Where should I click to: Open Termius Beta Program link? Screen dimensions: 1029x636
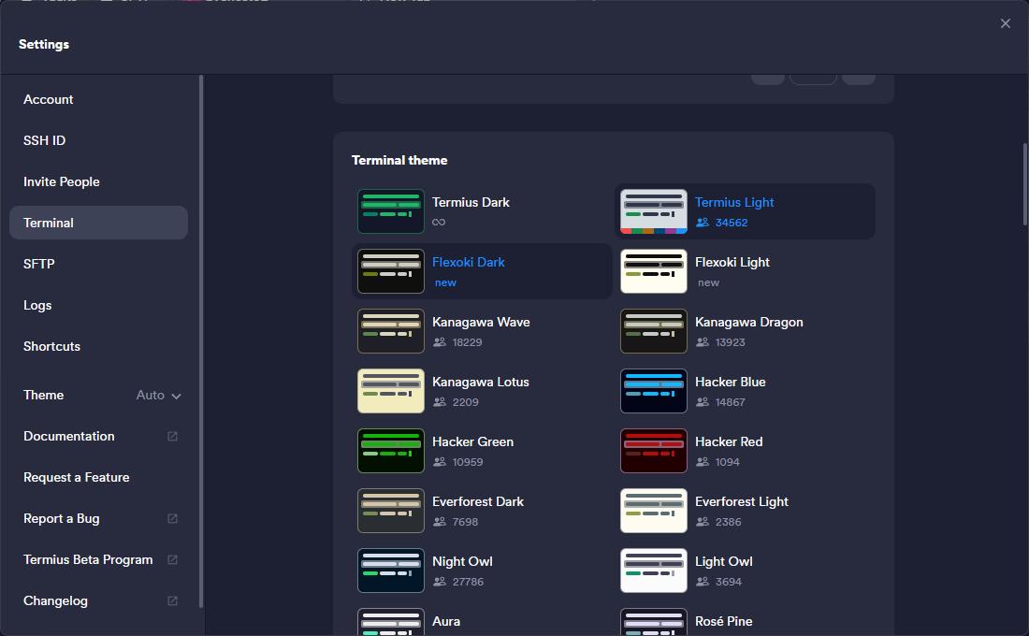pos(98,560)
